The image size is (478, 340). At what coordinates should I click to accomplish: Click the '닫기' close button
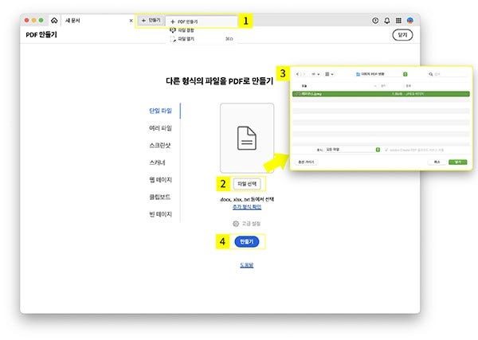(402, 35)
